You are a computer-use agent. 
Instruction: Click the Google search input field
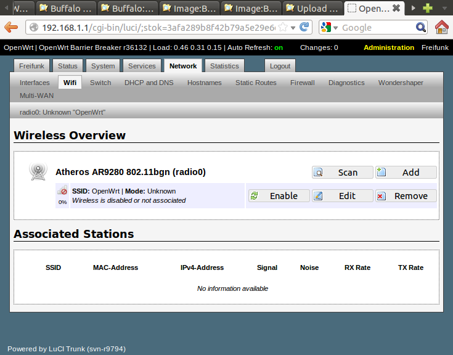pos(376,28)
